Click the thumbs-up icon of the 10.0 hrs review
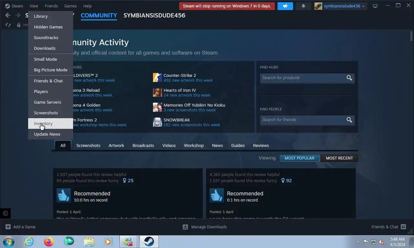 tap(63, 195)
